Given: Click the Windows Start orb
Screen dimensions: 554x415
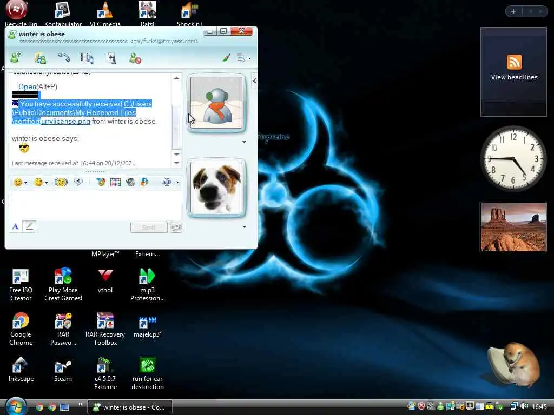Looking at the screenshot, I should (x=16, y=406).
